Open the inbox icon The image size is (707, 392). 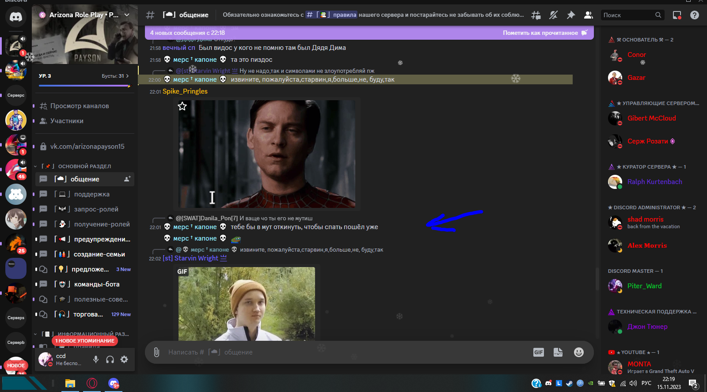pyautogui.click(x=677, y=15)
